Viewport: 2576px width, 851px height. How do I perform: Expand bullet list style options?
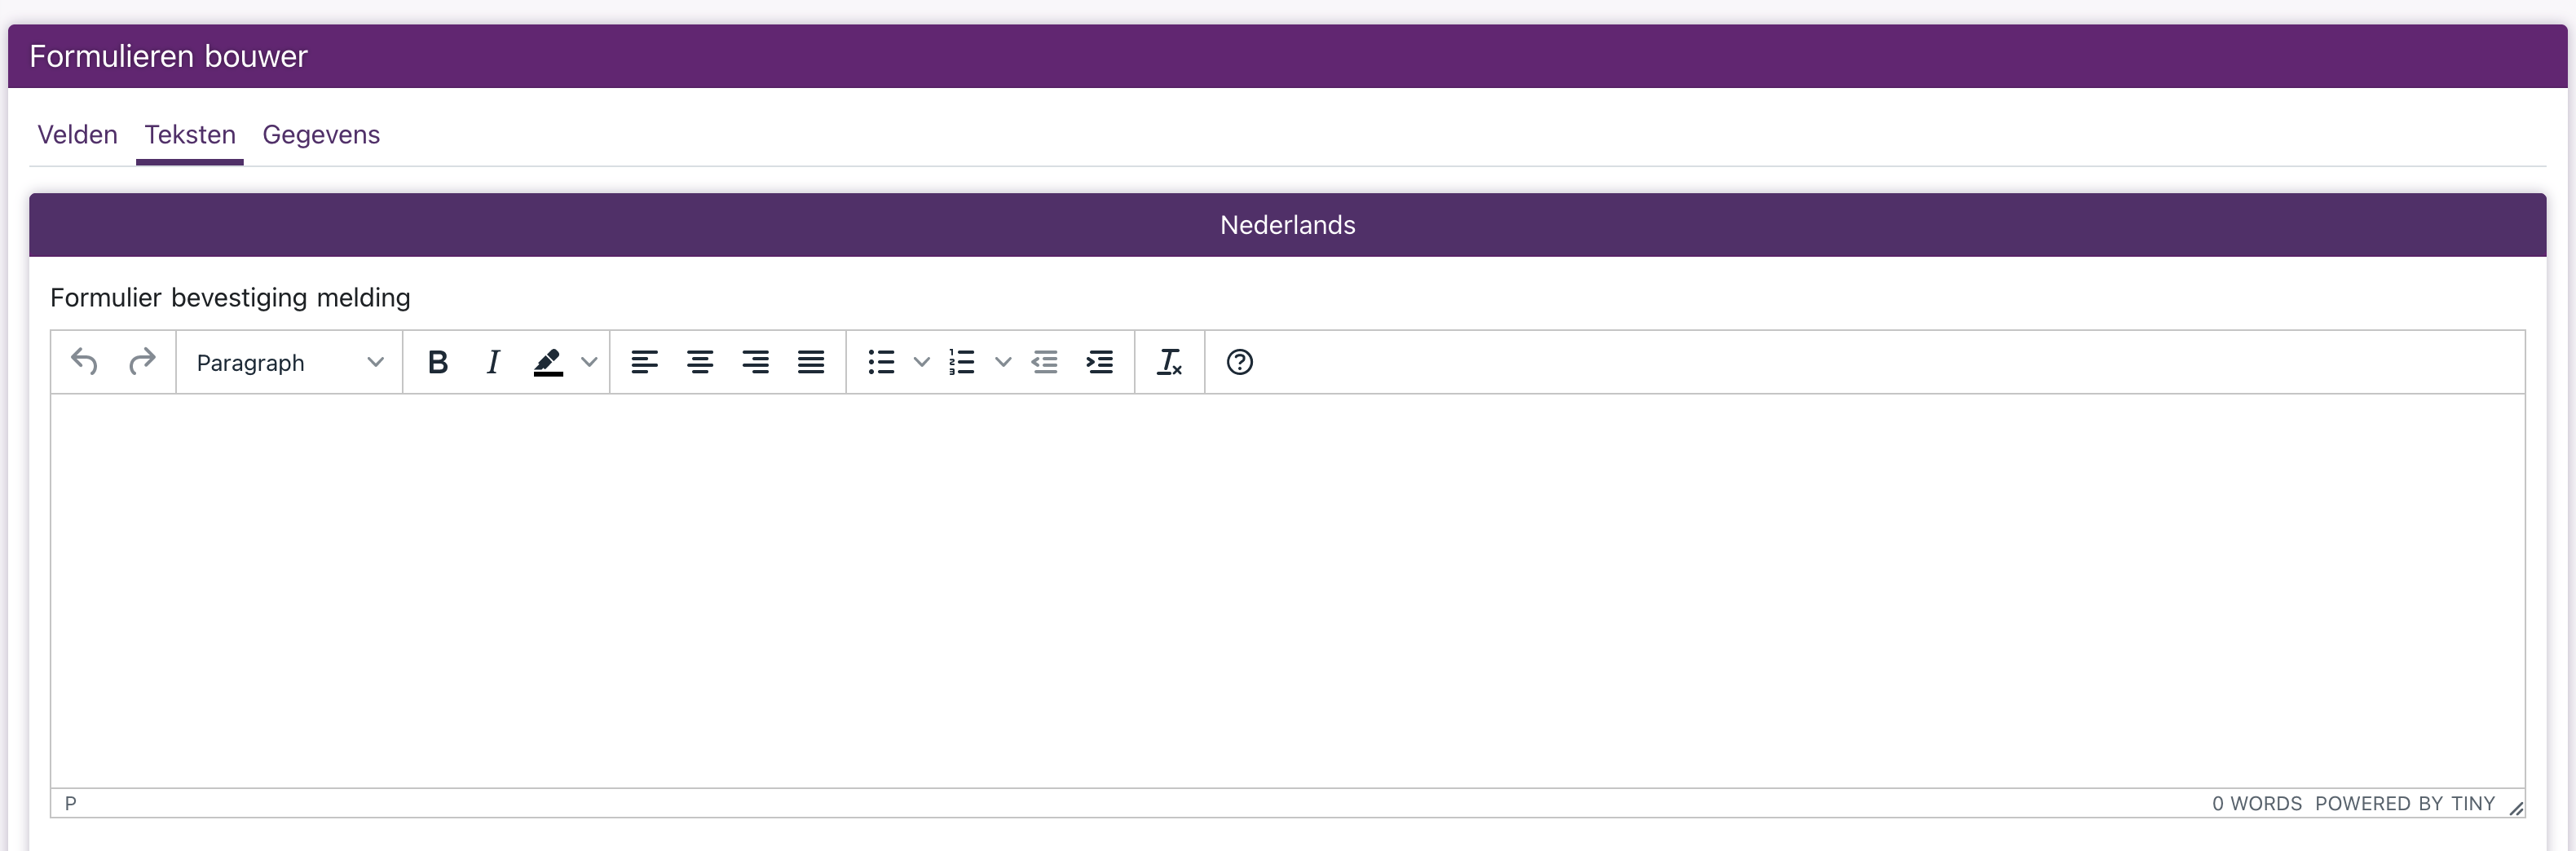click(922, 362)
